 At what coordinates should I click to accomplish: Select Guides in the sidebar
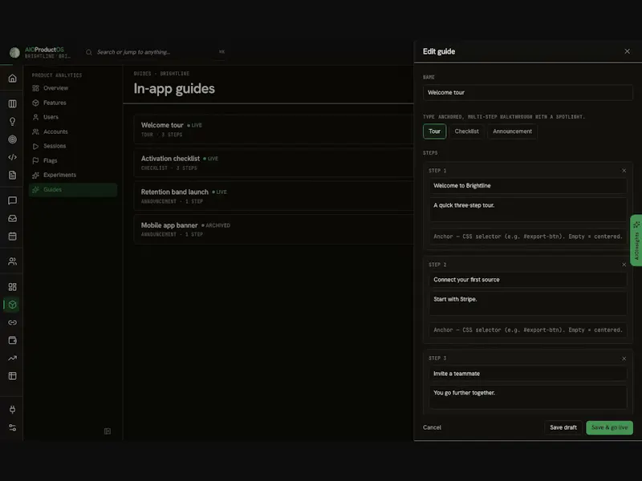(73, 190)
